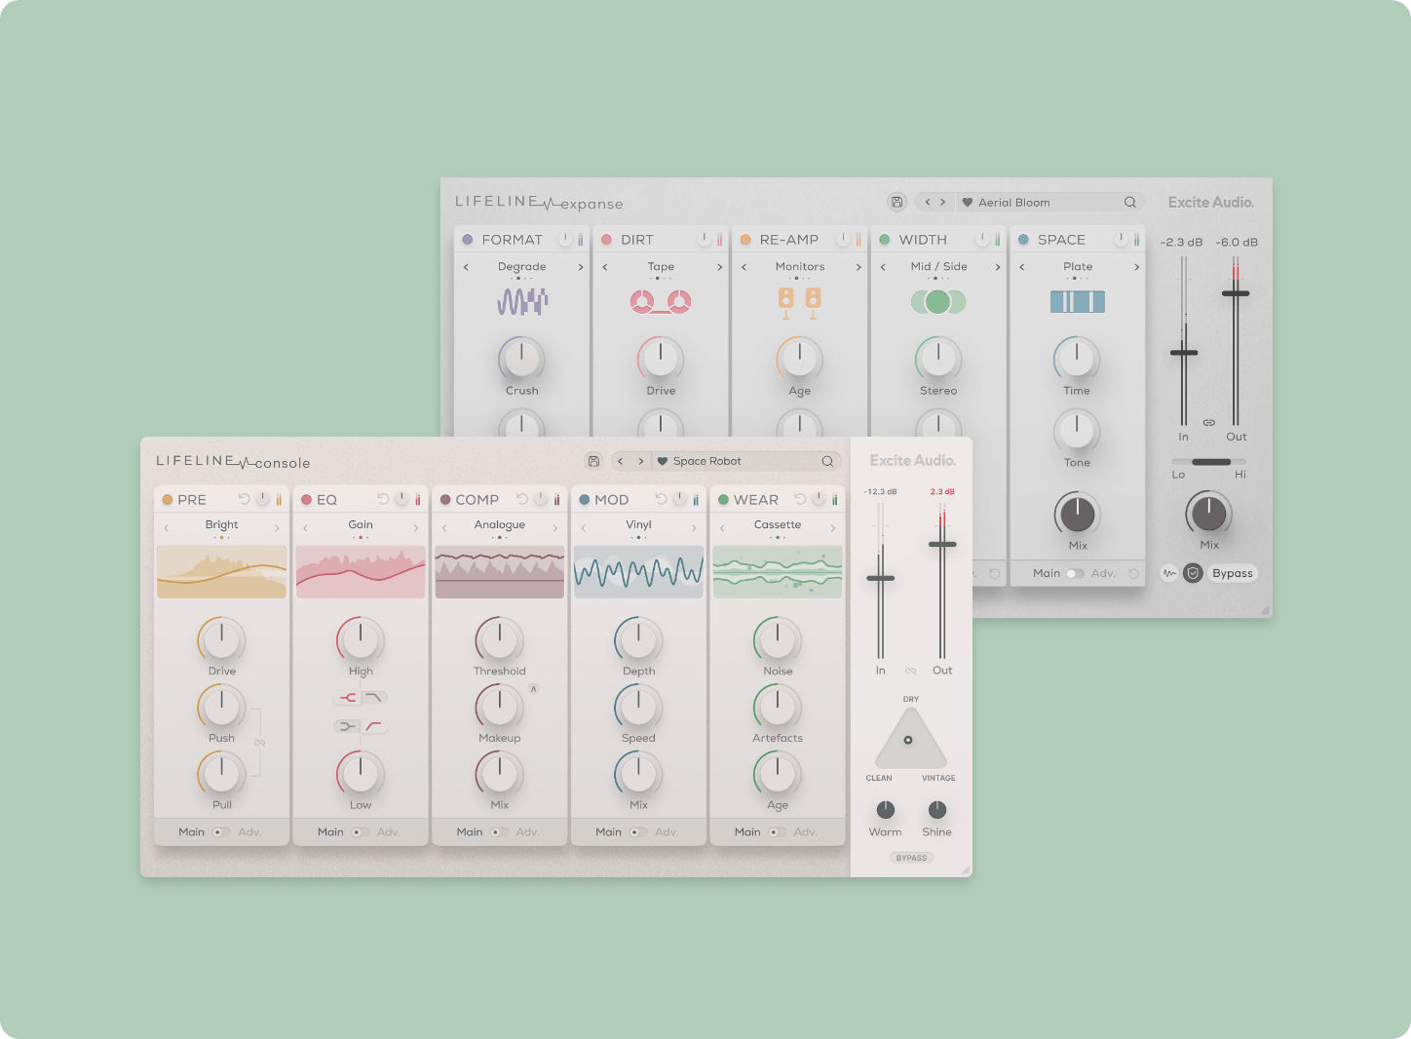1411x1039 pixels.
Task: Click the shield icon next to Bypass
Action: 1193,573
